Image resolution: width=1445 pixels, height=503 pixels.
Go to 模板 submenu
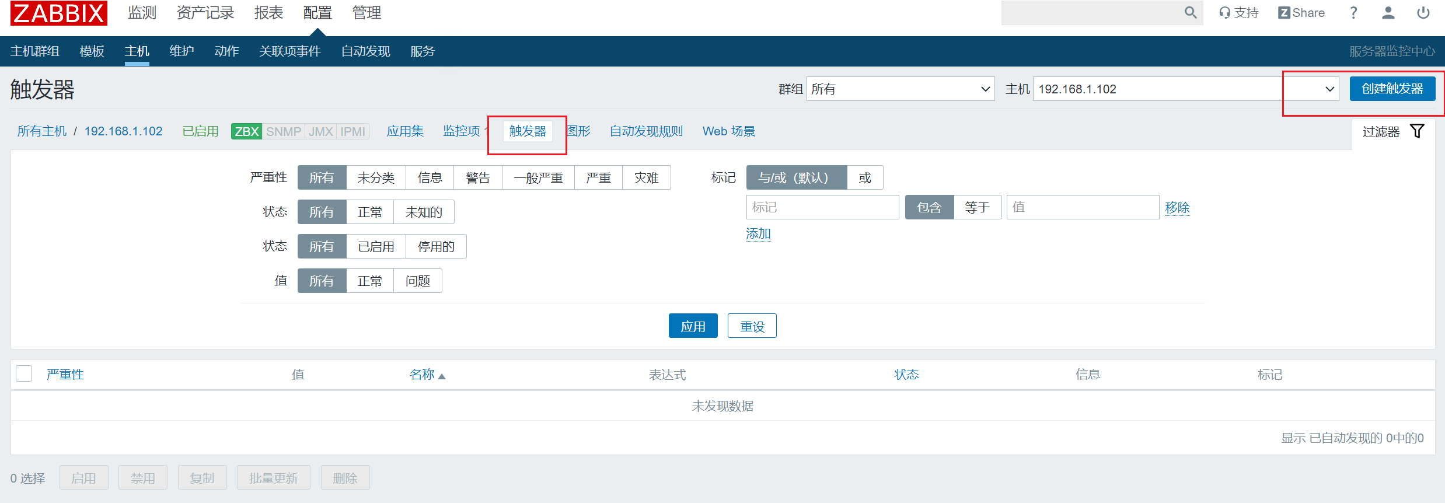(92, 51)
